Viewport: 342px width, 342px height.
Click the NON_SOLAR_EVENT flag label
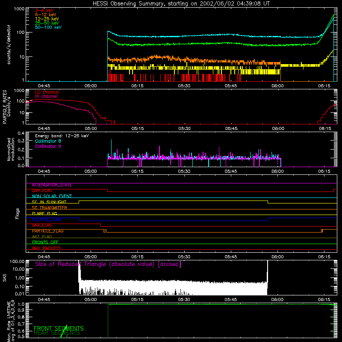[52, 196]
